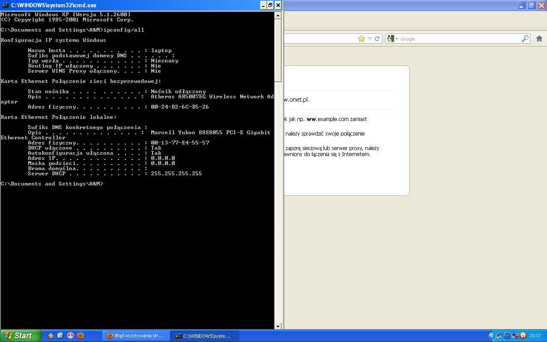Open the address bar history dropdown arrow

coord(370,39)
